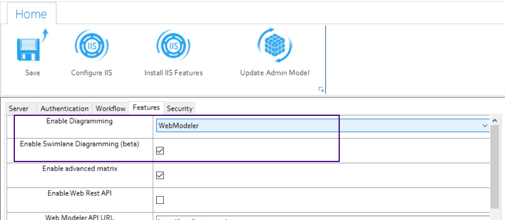Select the Features tab
Image resolution: width=505 pixels, height=220 pixels.
146,108
